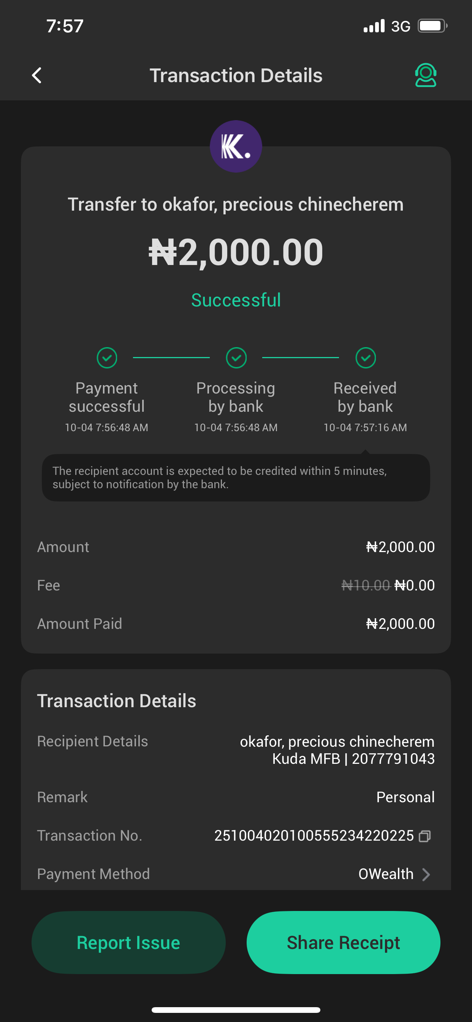Tap the Kuda bank logo

point(236,146)
